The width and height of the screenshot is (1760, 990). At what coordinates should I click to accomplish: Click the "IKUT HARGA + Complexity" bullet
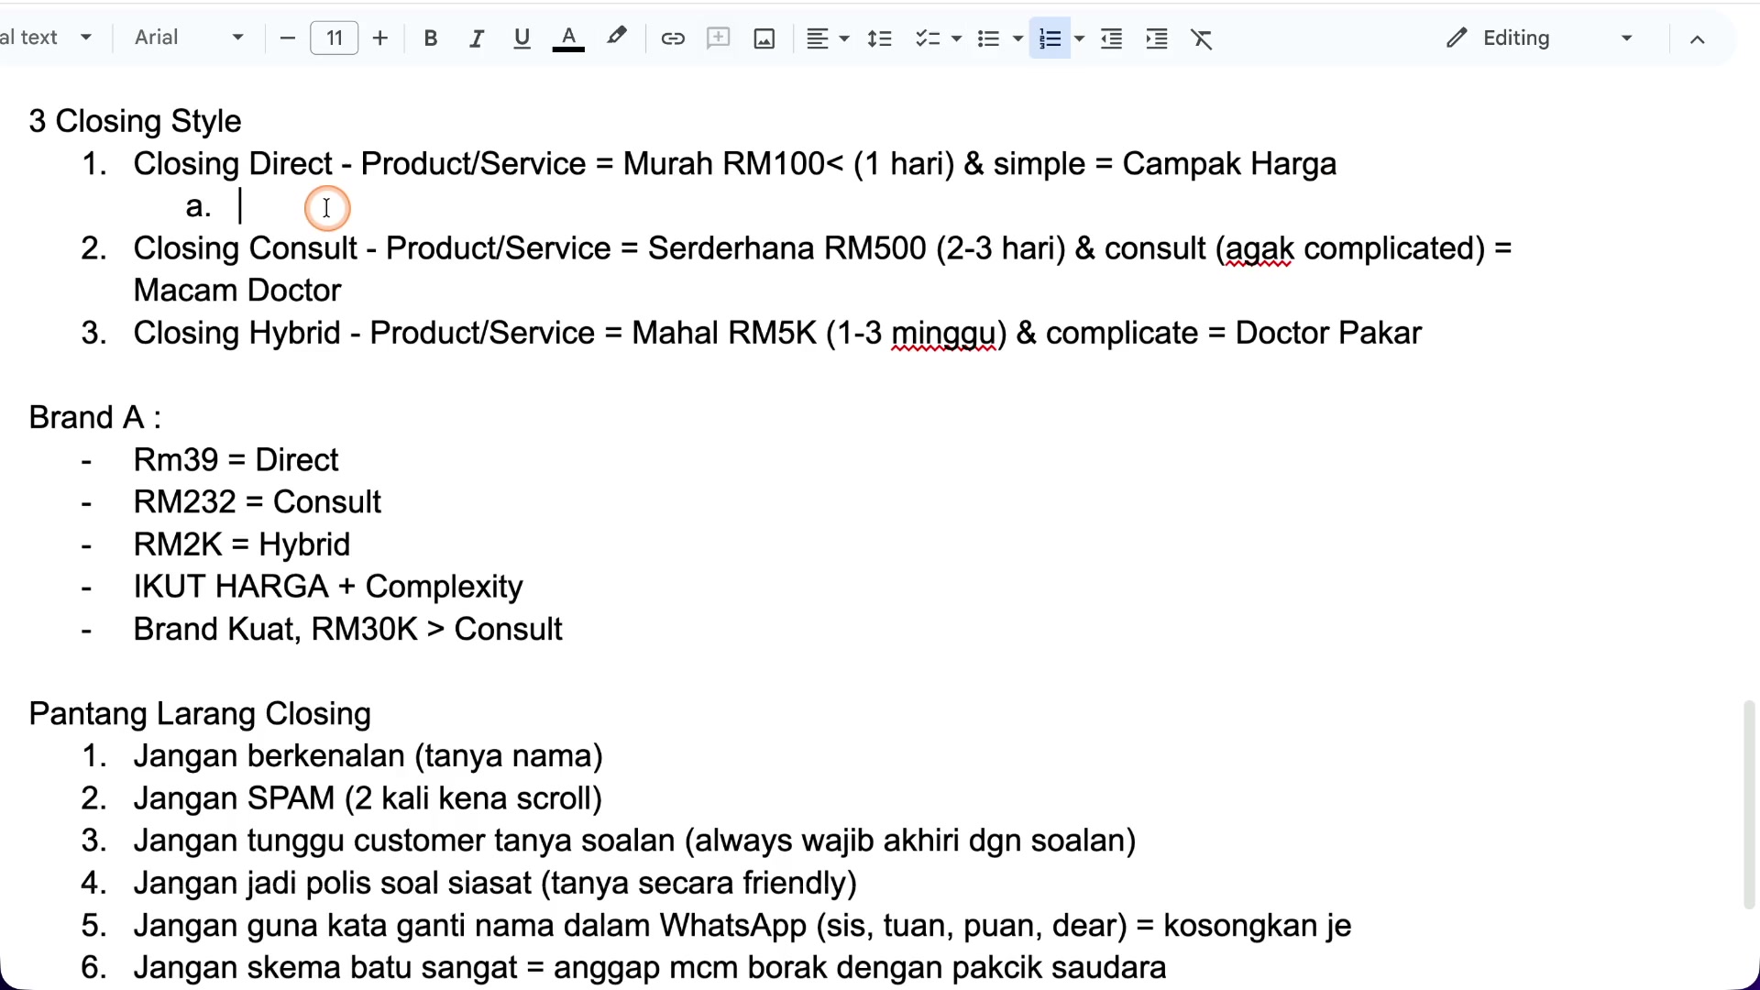pyautogui.click(x=328, y=587)
